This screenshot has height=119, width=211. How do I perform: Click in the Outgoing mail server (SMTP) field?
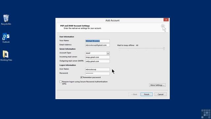pos(98,61)
